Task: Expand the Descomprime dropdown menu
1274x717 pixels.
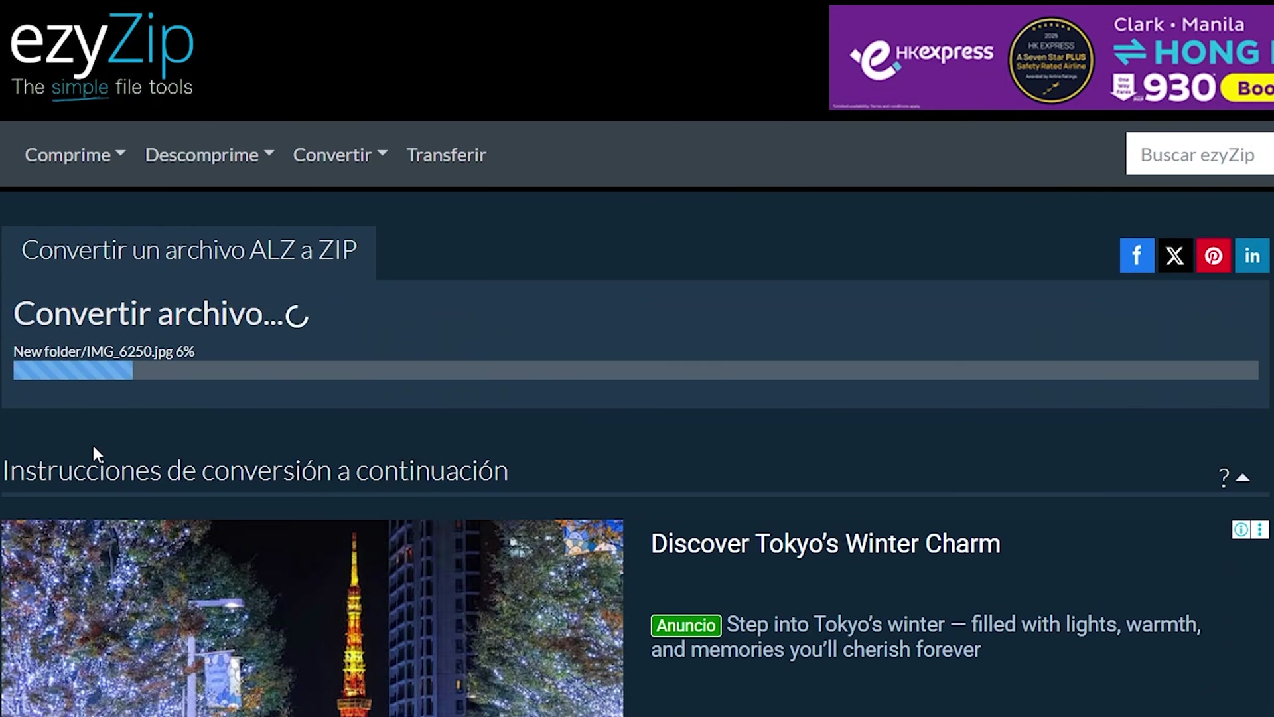Action: point(209,155)
